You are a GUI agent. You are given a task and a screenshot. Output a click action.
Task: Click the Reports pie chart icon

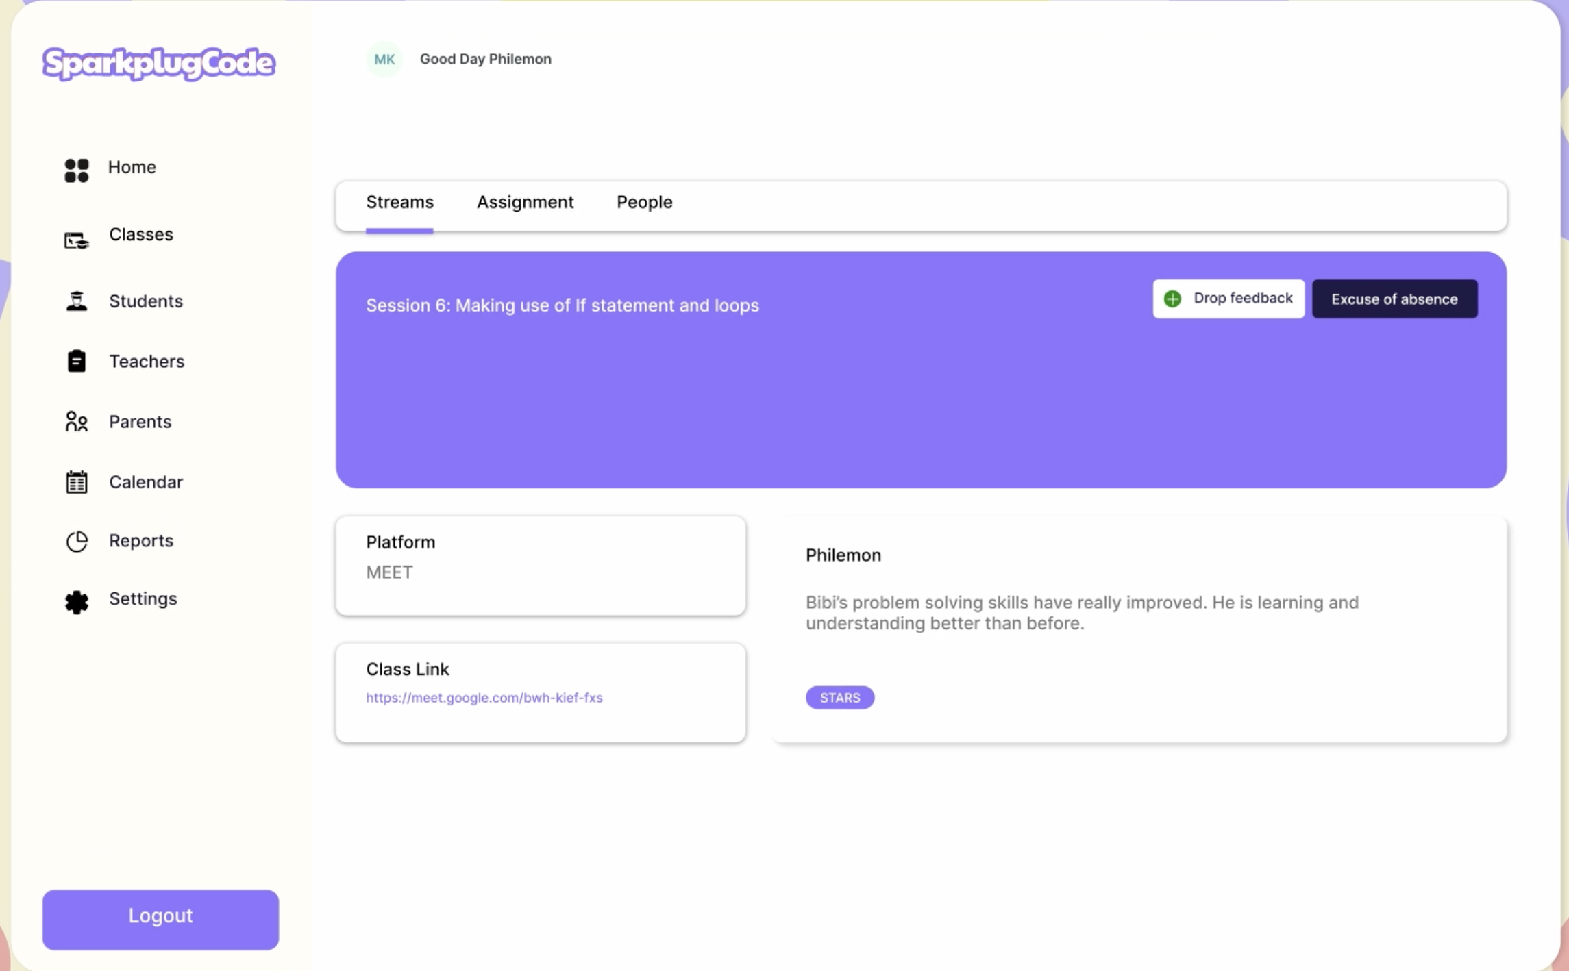77,541
